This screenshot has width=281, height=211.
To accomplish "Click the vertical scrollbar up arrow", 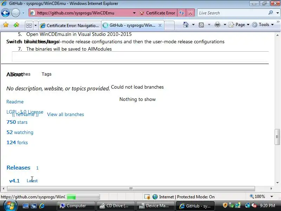I will tap(277, 35).
